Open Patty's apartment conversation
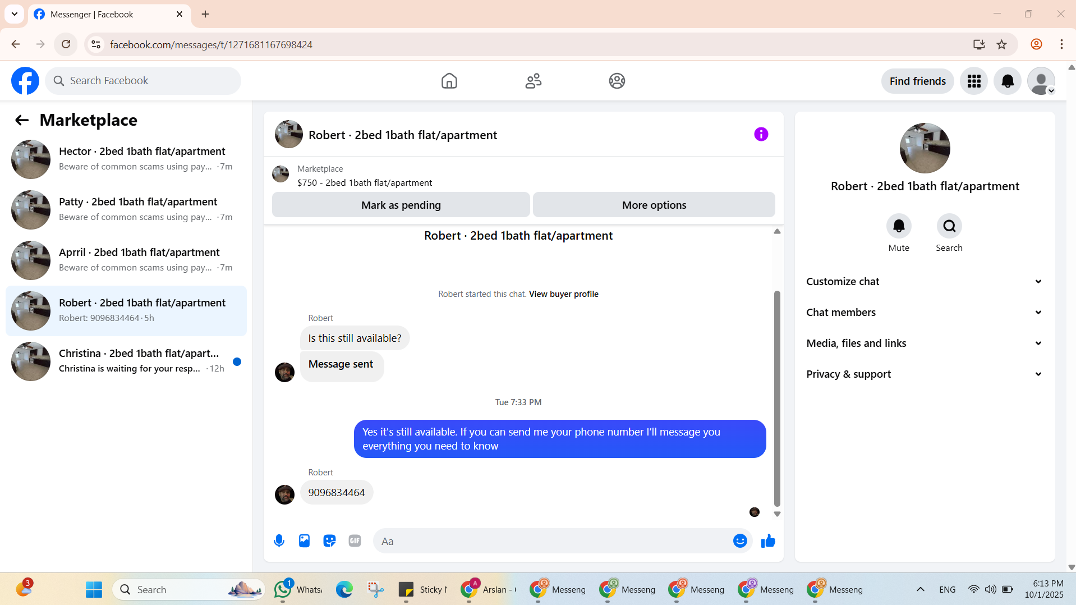1076x605 pixels. 126,210
